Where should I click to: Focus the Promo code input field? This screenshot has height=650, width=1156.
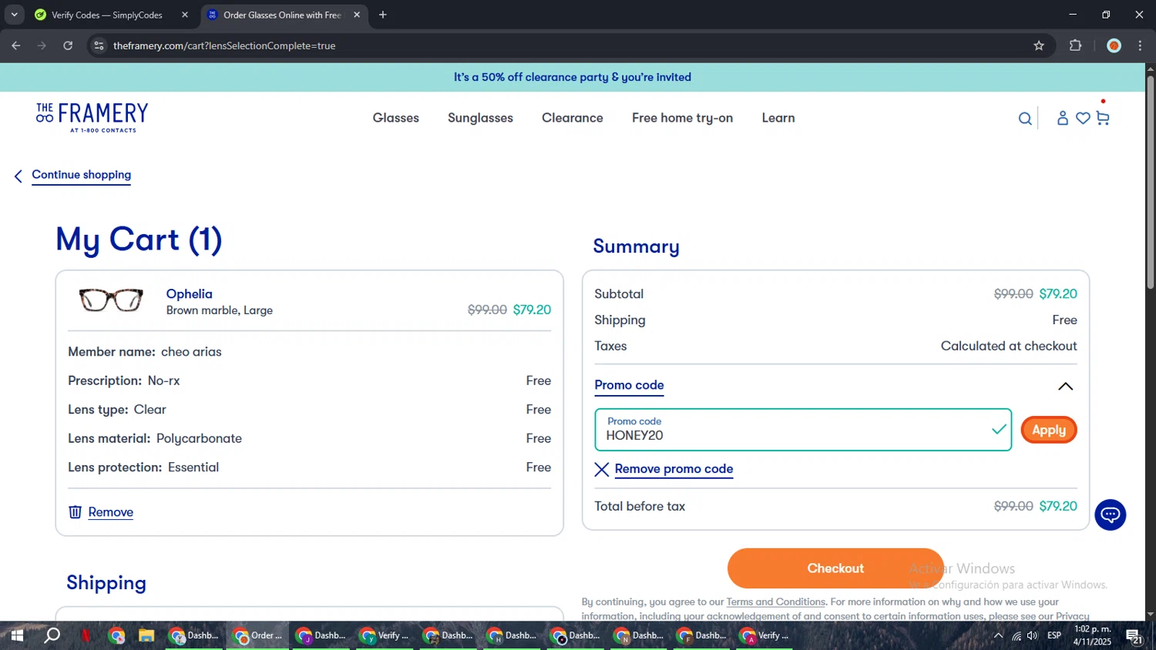[x=802, y=430]
